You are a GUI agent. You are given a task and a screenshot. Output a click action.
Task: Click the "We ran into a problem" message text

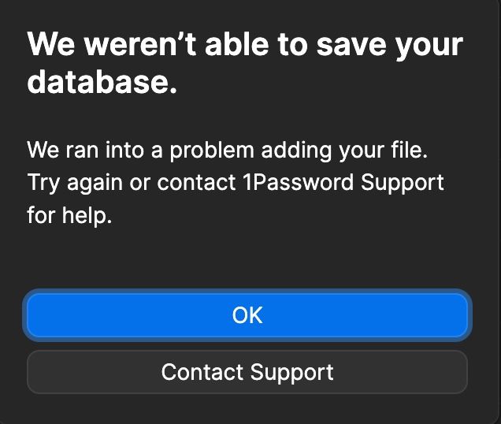tap(236, 182)
